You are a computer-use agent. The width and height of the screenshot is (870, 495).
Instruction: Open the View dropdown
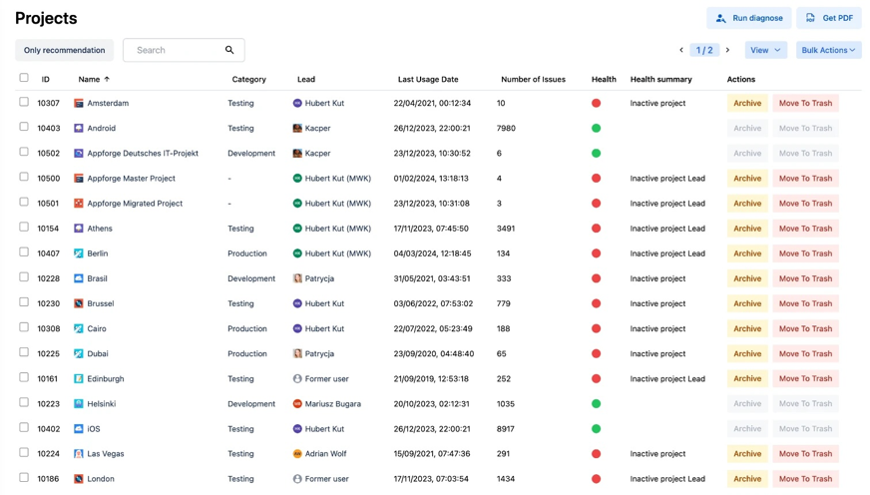click(x=765, y=50)
